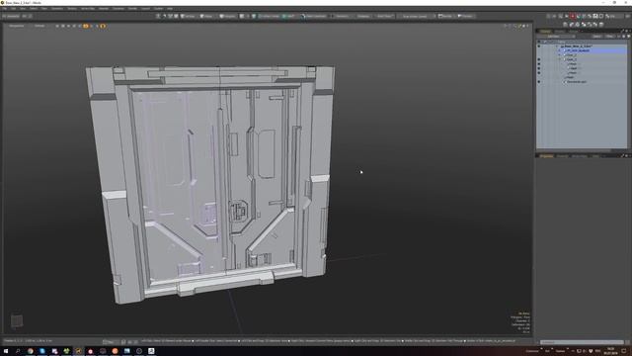Click the Render button in top toolbar
This screenshot has width=632, height=356.
tap(445, 16)
